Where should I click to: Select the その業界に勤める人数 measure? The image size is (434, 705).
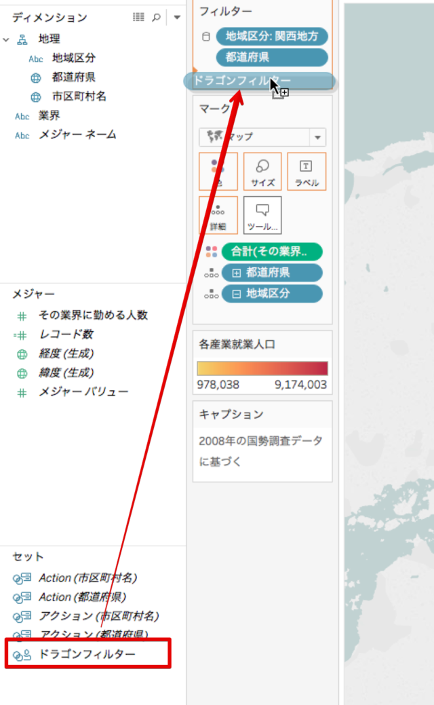point(93,315)
